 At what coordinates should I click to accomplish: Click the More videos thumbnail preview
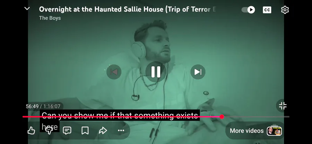pyautogui.click(x=274, y=131)
